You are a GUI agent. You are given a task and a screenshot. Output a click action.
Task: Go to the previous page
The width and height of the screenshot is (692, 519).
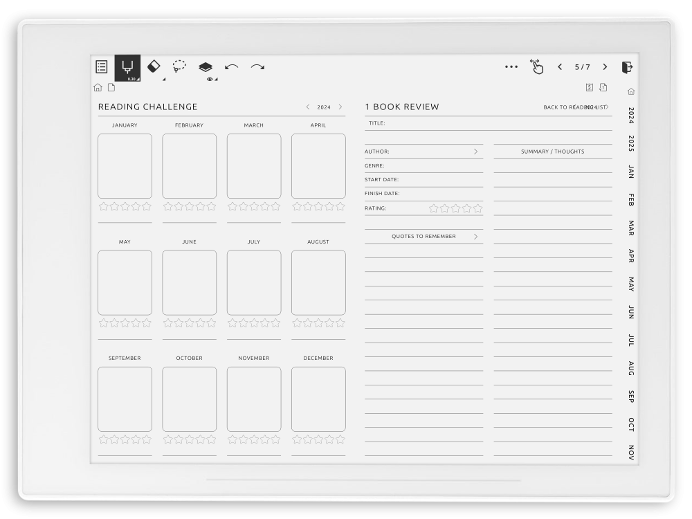[x=560, y=66]
